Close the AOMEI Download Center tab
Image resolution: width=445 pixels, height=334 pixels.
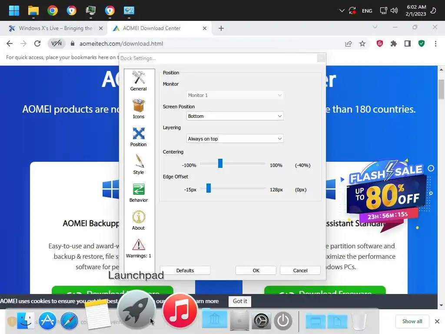click(205, 28)
